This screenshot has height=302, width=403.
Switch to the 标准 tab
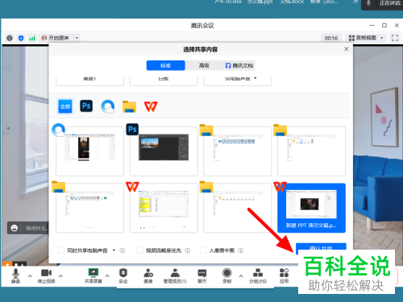166,65
